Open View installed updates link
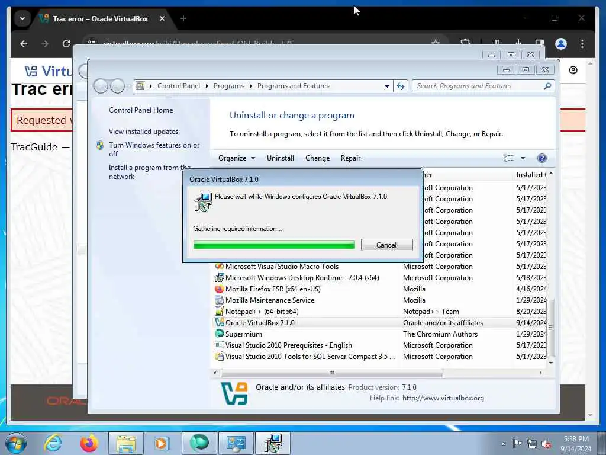 click(x=143, y=131)
